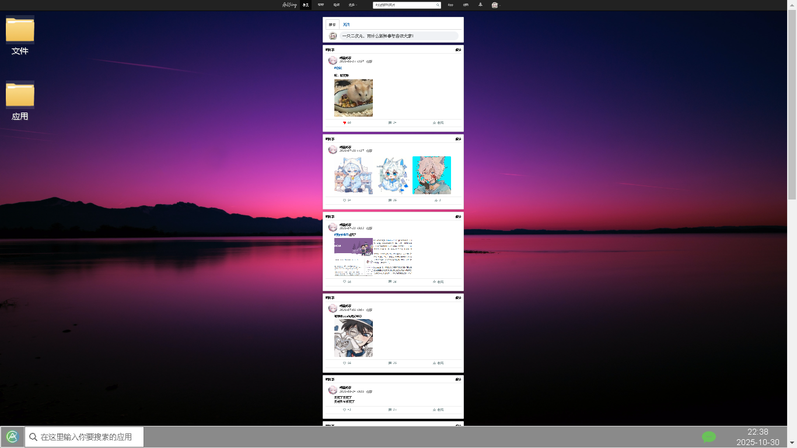The image size is (797, 448).
Task: Toggle favorite star on the hamster post
Action: pyautogui.click(x=435, y=123)
